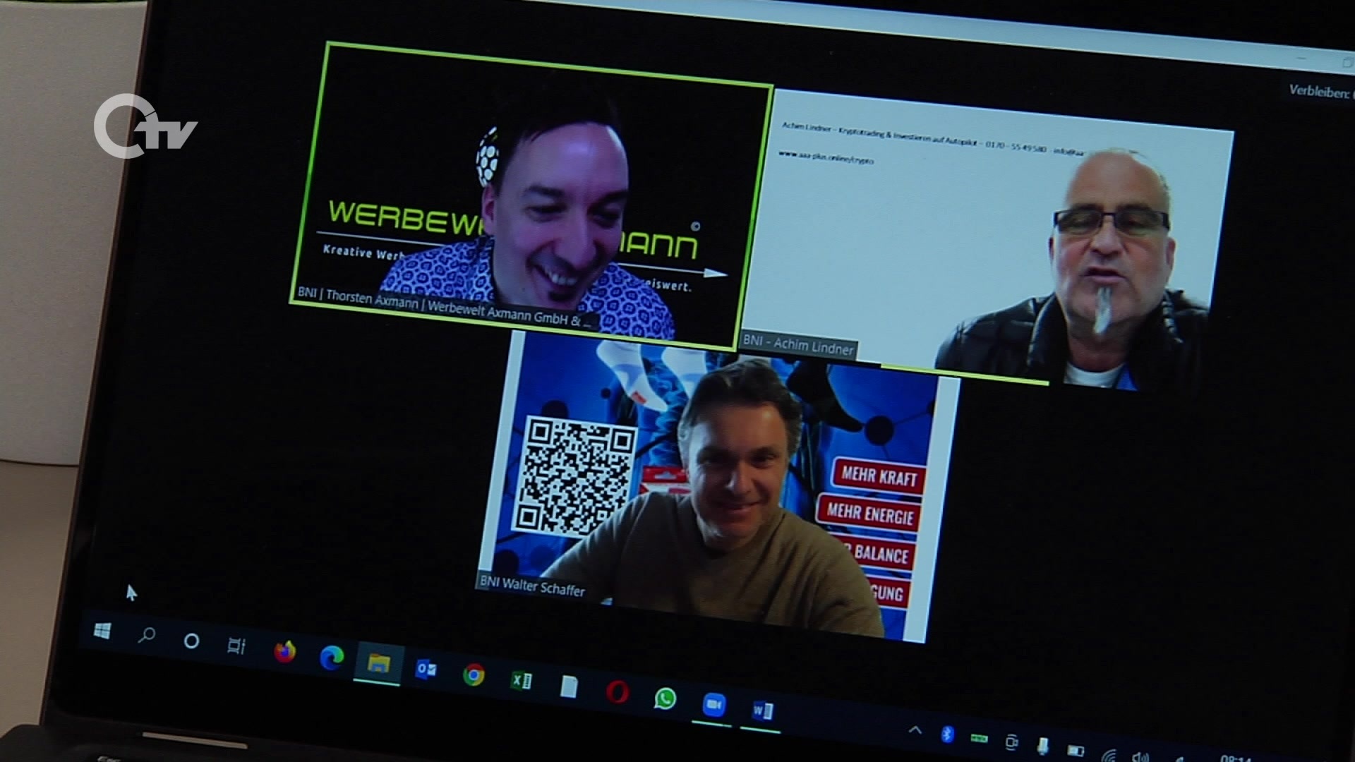Open Task View on taskbar

(236, 646)
